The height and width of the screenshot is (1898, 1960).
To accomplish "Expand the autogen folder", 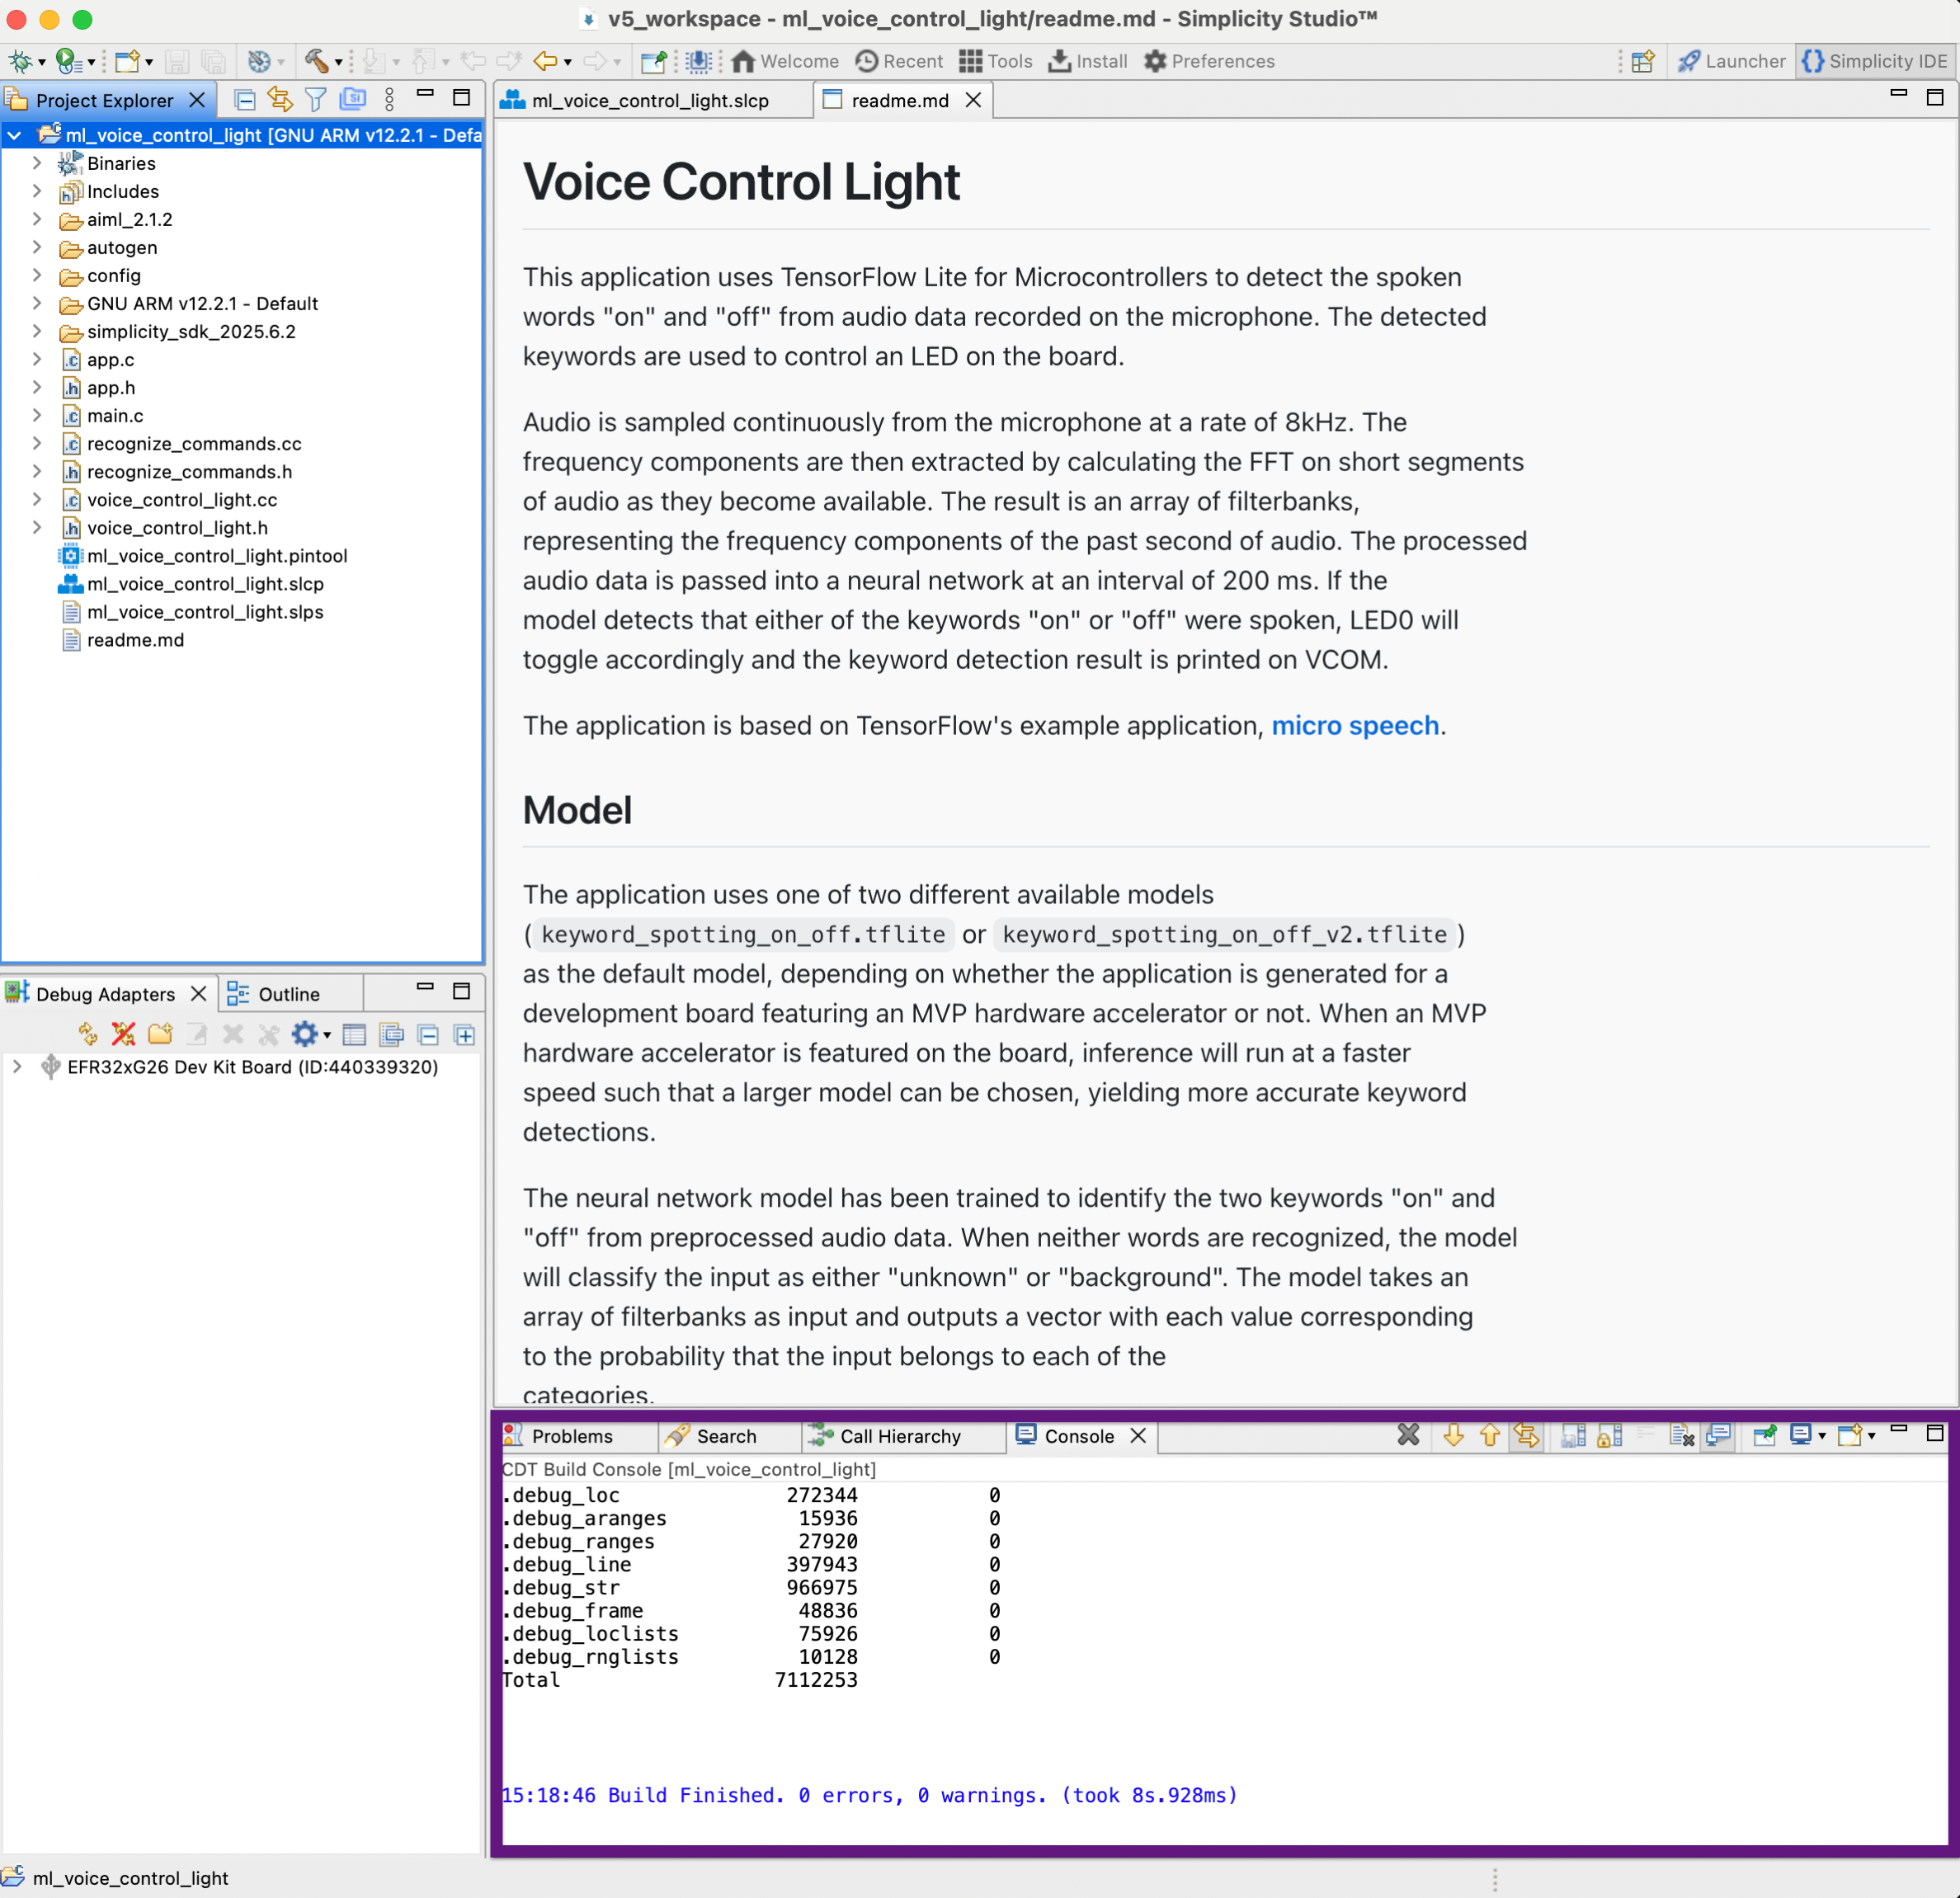I will pos(37,247).
